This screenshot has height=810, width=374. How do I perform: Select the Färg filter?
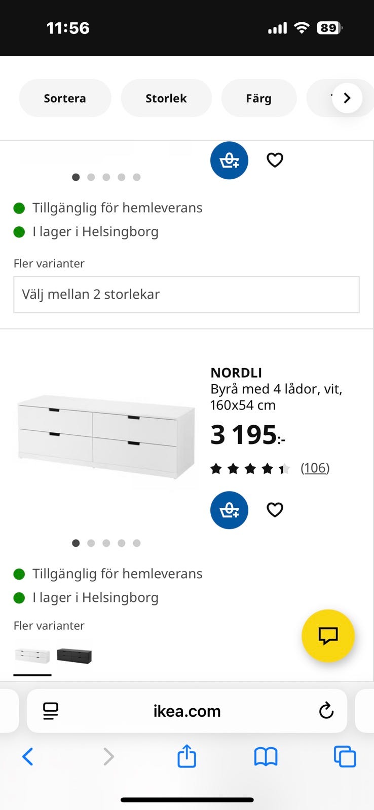[x=259, y=98]
